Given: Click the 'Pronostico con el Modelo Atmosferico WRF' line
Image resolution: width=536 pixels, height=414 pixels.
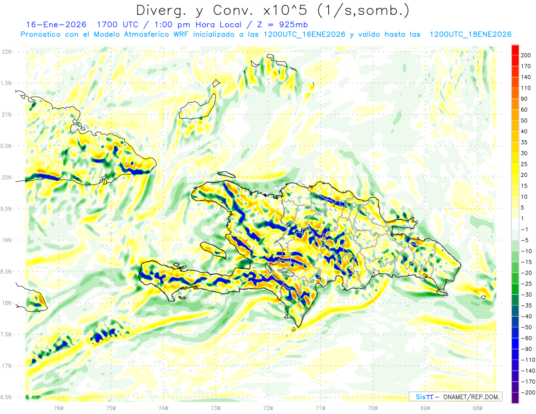Looking at the screenshot, I should coord(105,34).
